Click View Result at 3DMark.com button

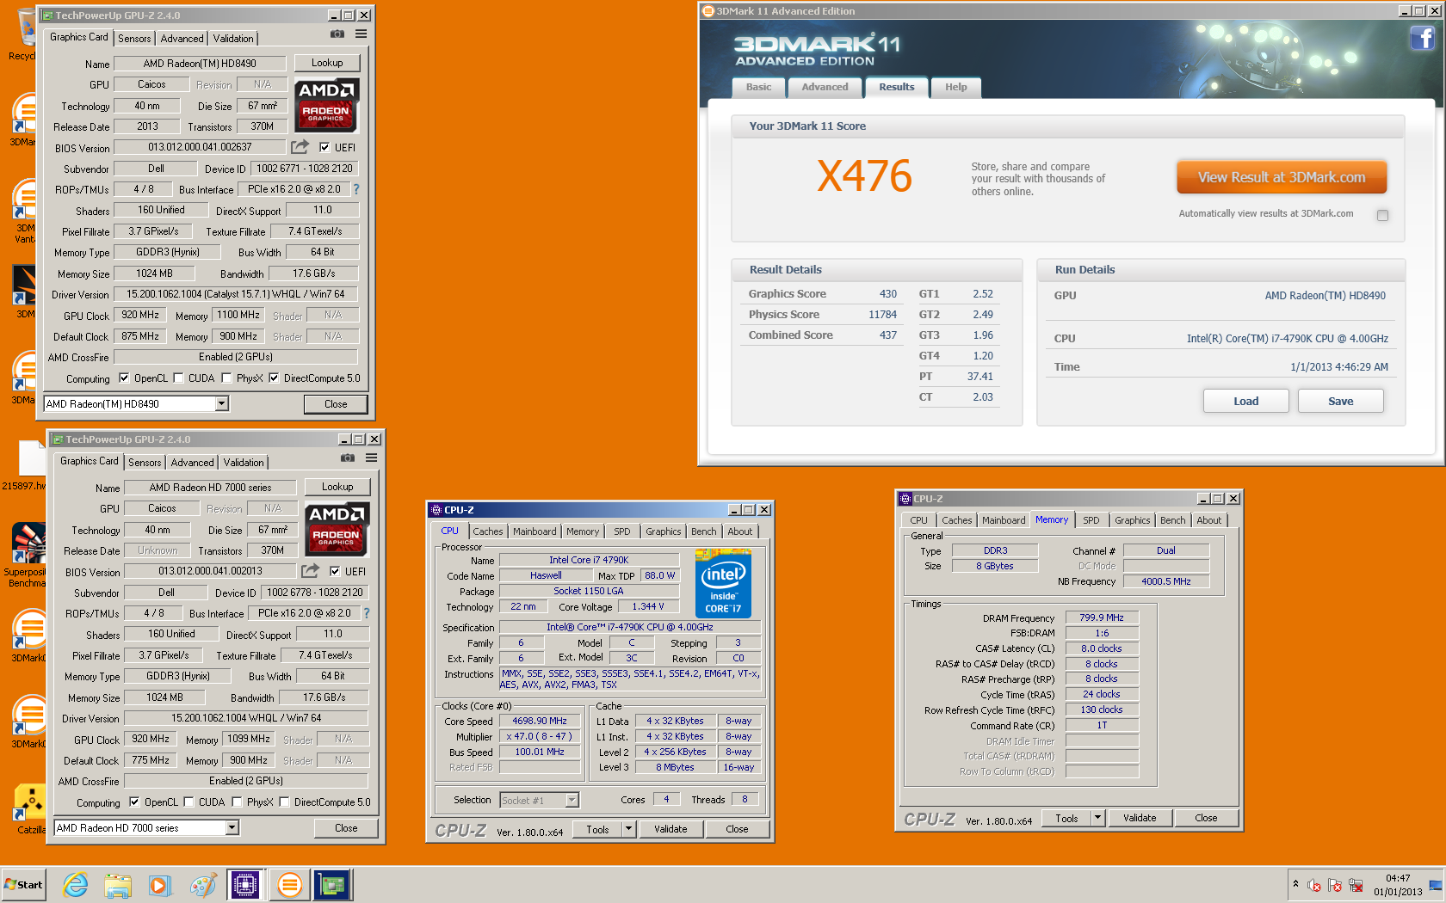[1282, 177]
